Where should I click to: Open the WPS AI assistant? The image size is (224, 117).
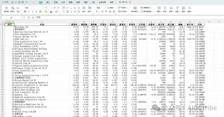tap(123, 2)
